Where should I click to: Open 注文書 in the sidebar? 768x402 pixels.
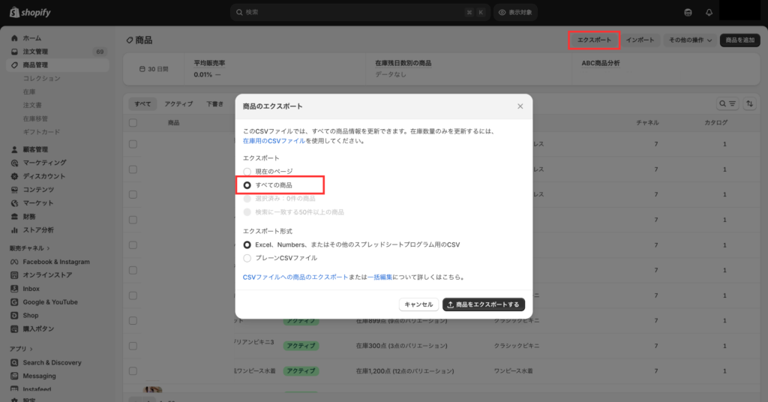click(x=32, y=105)
